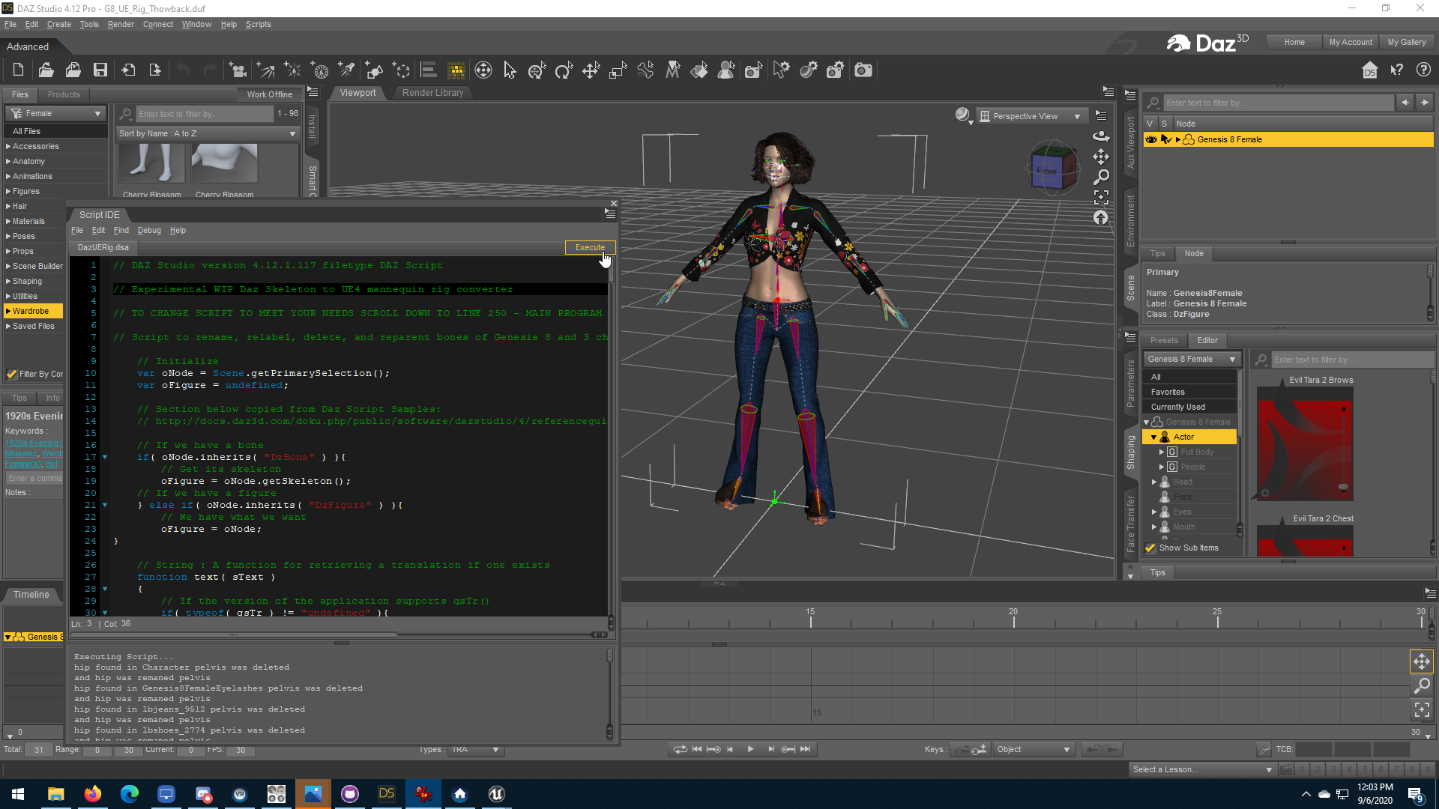Click viewport frame selection control
1439x809 pixels.
click(1101, 197)
